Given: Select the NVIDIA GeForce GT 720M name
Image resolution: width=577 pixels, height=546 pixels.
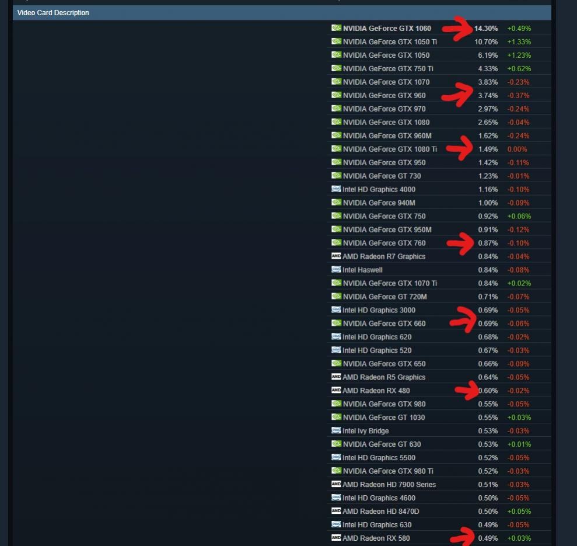Looking at the screenshot, I should coord(385,297).
